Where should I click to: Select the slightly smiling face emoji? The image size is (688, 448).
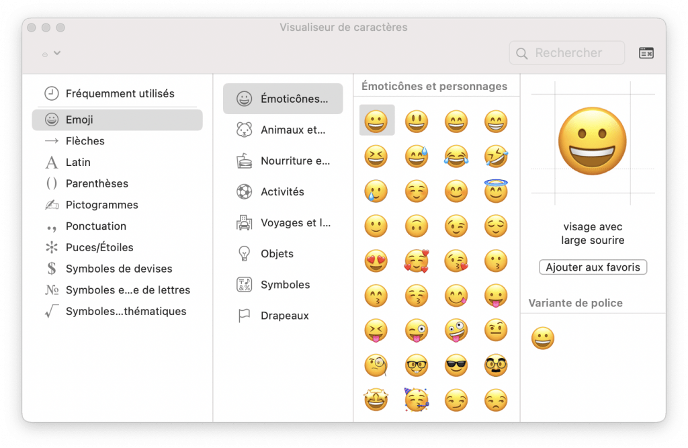point(376,226)
